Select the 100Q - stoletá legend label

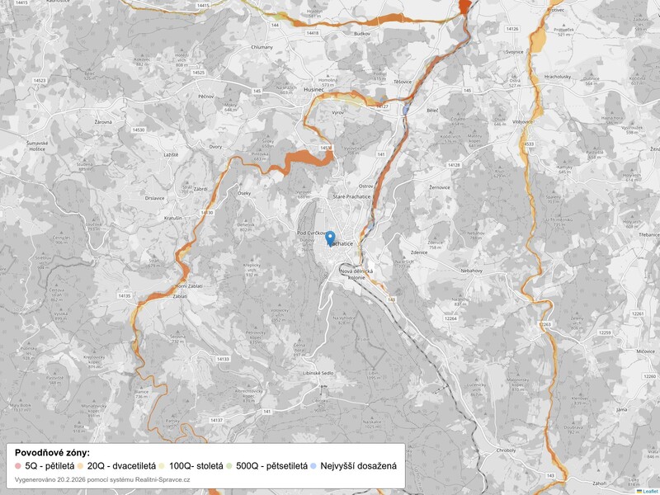point(196,466)
